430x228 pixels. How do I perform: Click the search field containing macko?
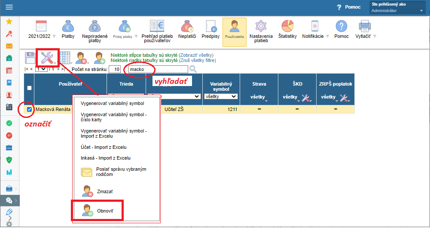pos(155,69)
